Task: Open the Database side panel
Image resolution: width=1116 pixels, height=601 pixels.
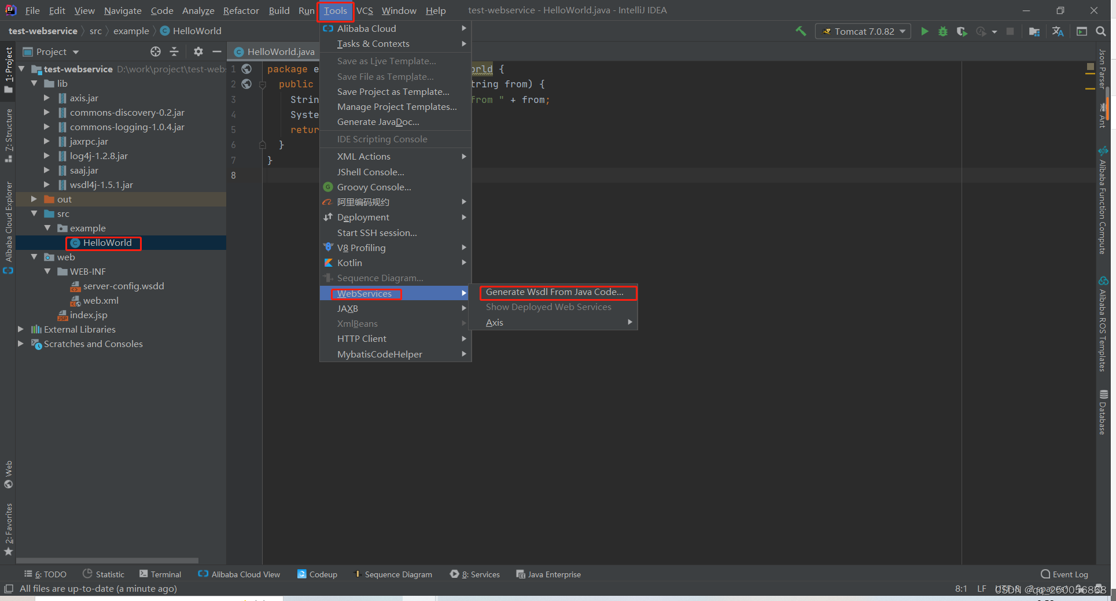Action: (x=1103, y=412)
